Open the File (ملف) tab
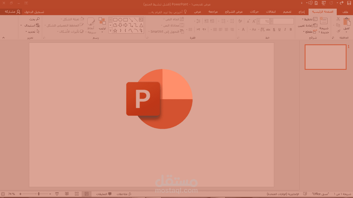This screenshot has width=353, height=198. [345, 12]
